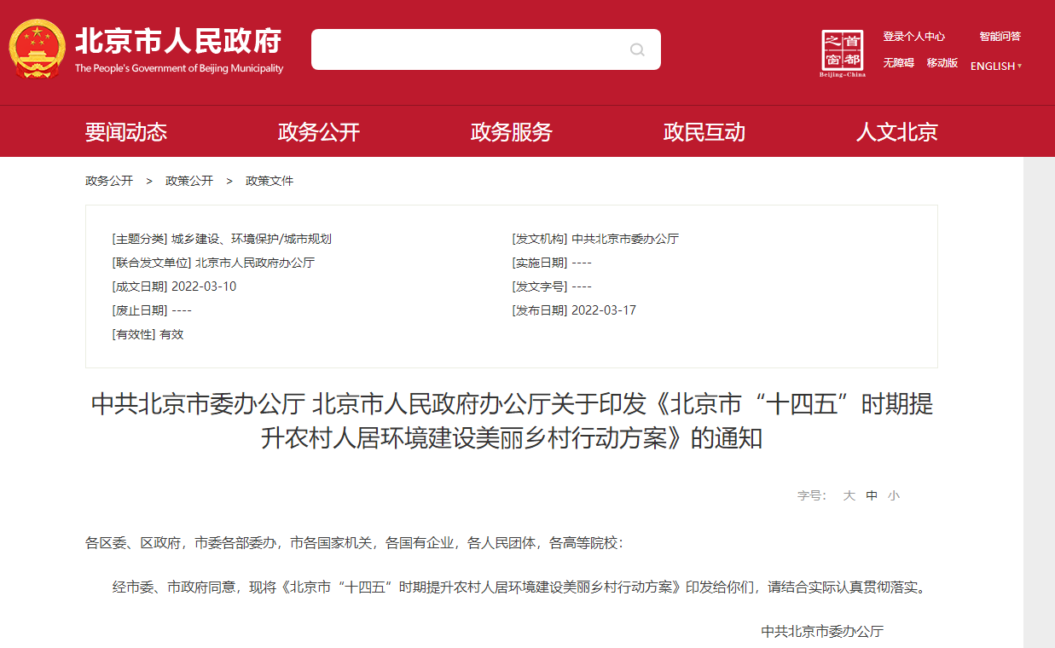Screen dimensions: 1055x648
Task: Click the search magnifier icon
Action: 637,49
